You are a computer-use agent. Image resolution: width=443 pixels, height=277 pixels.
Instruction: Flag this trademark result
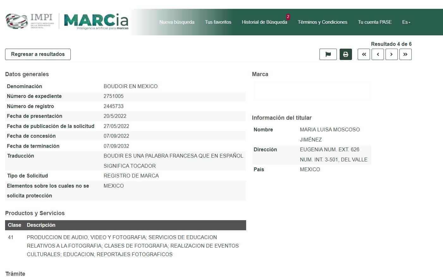click(328, 54)
